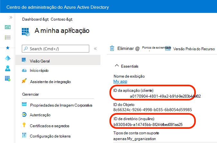Click the A minha aplicação page title
The width and height of the screenshot is (217, 143).
pos(62,31)
